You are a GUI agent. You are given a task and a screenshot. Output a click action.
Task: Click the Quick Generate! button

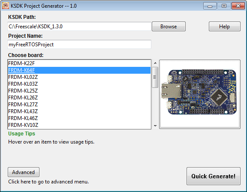coord(214,176)
